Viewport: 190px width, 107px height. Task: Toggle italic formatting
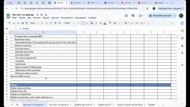click(96, 23)
